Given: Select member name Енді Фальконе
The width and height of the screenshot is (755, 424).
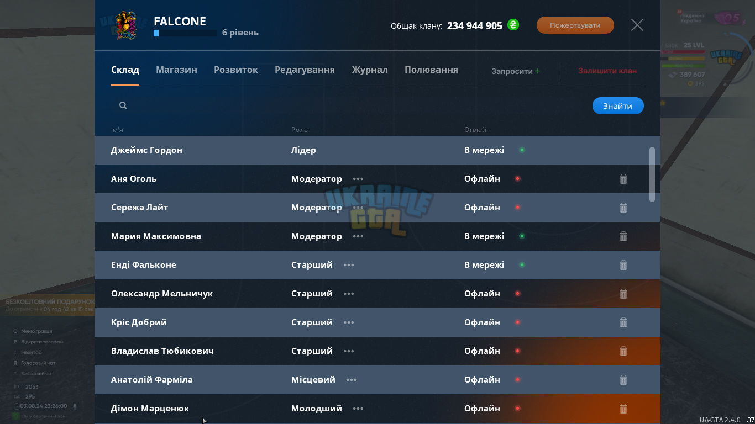Looking at the screenshot, I should (x=144, y=265).
